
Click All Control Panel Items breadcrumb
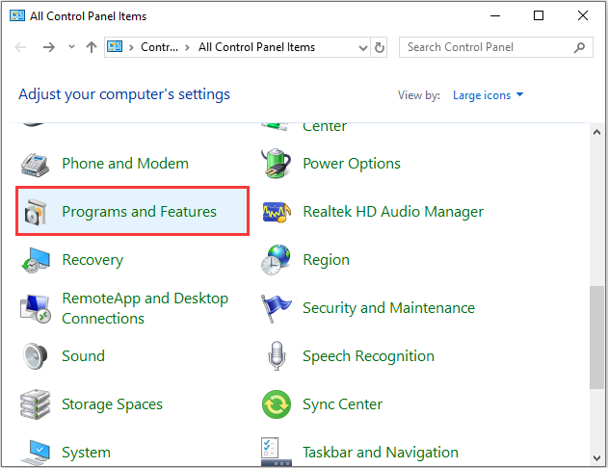coord(256,47)
